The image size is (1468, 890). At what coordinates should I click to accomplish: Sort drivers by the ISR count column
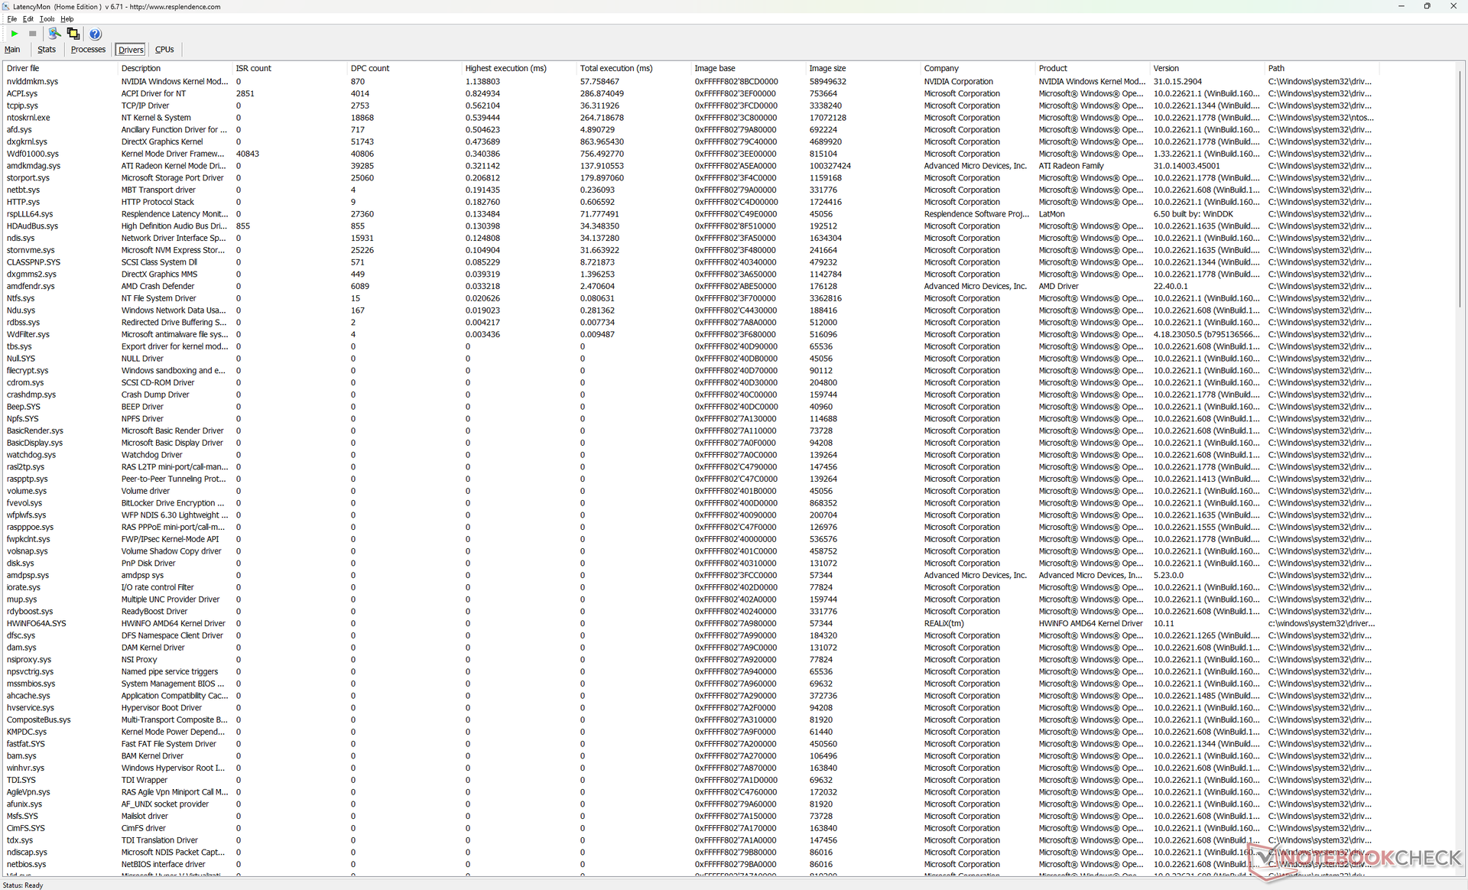tap(253, 68)
